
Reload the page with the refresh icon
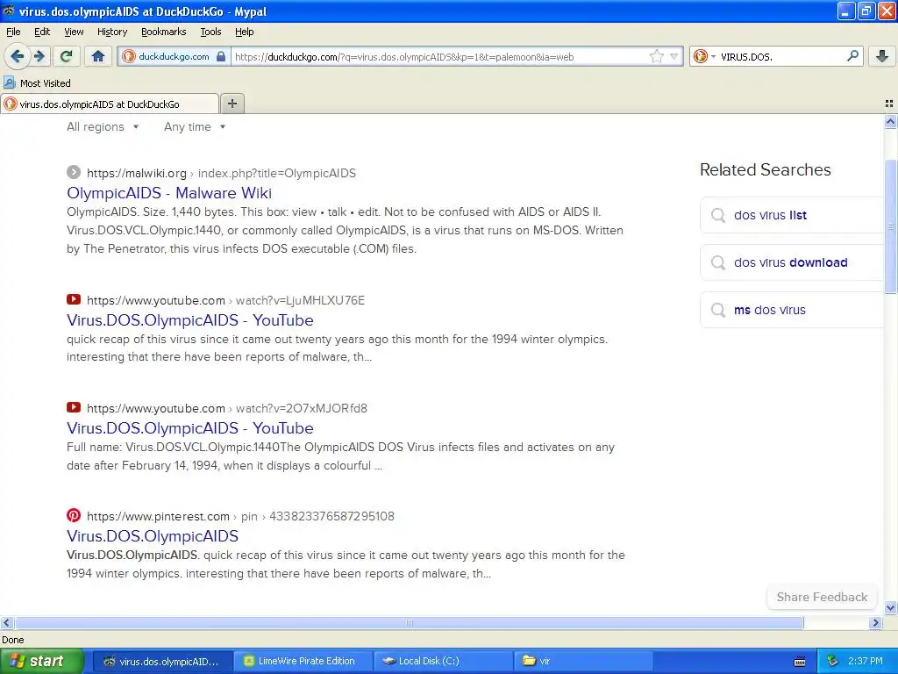(67, 56)
